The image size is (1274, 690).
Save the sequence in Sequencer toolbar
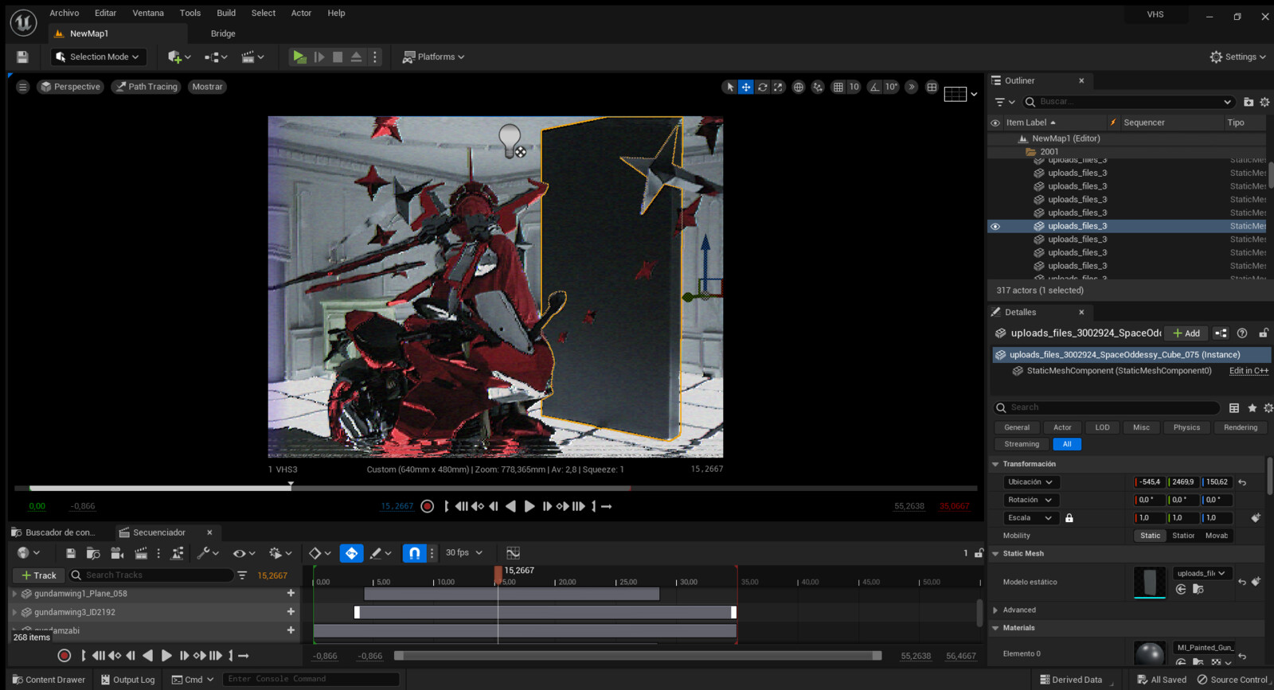click(71, 553)
